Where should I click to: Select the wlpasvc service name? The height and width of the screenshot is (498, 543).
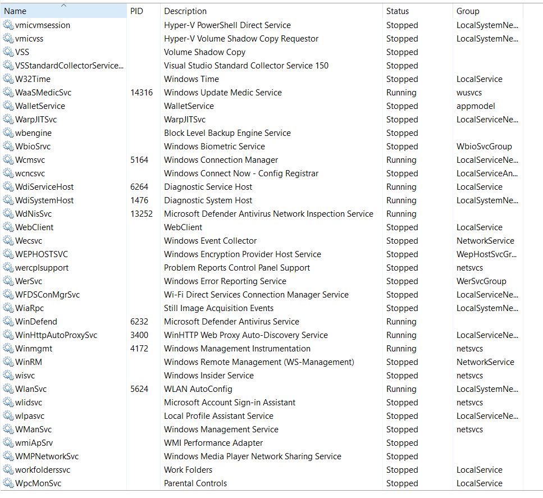[x=30, y=416]
